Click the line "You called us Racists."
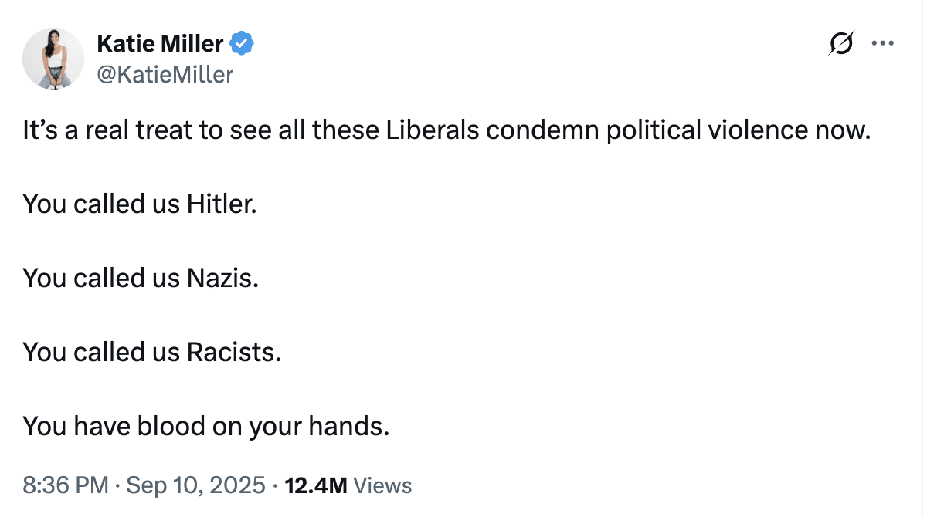This screenshot has height=517, width=927. pos(151,352)
